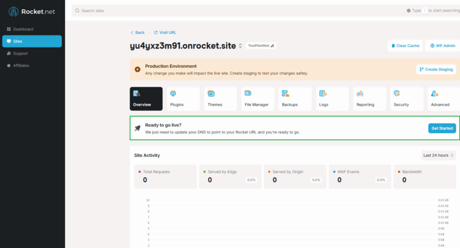Open the Themes section
This screenshot has width=460, height=248.
pyautogui.click(x=220, y=99)
